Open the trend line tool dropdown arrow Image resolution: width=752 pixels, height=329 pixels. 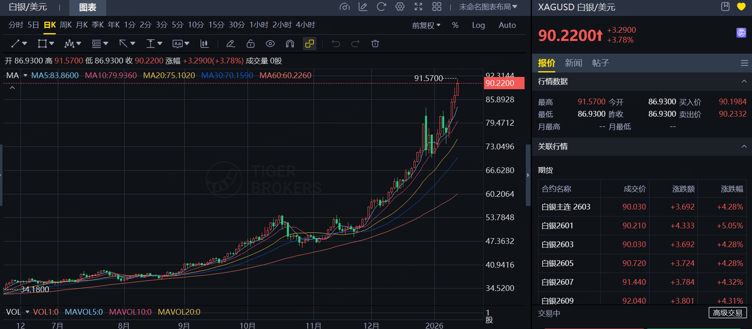coord(25,43)
